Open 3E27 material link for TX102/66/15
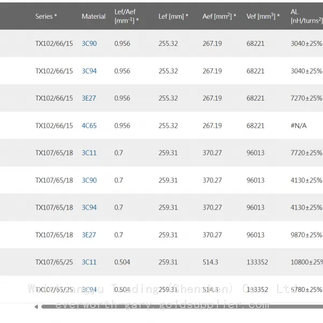323x323 pixels. (89, 98)
